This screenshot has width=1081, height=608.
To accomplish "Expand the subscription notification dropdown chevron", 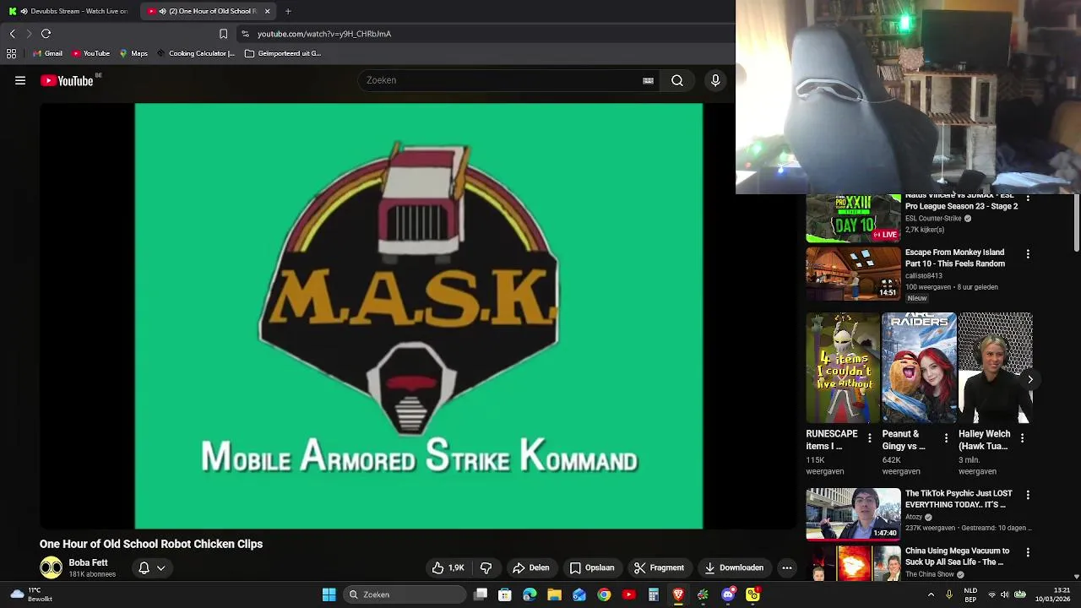I will [x=160, y=567].
